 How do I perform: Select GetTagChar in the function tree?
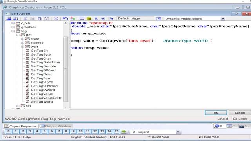[x=41, y=58]
